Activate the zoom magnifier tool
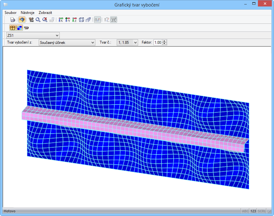 click(38, 20)
